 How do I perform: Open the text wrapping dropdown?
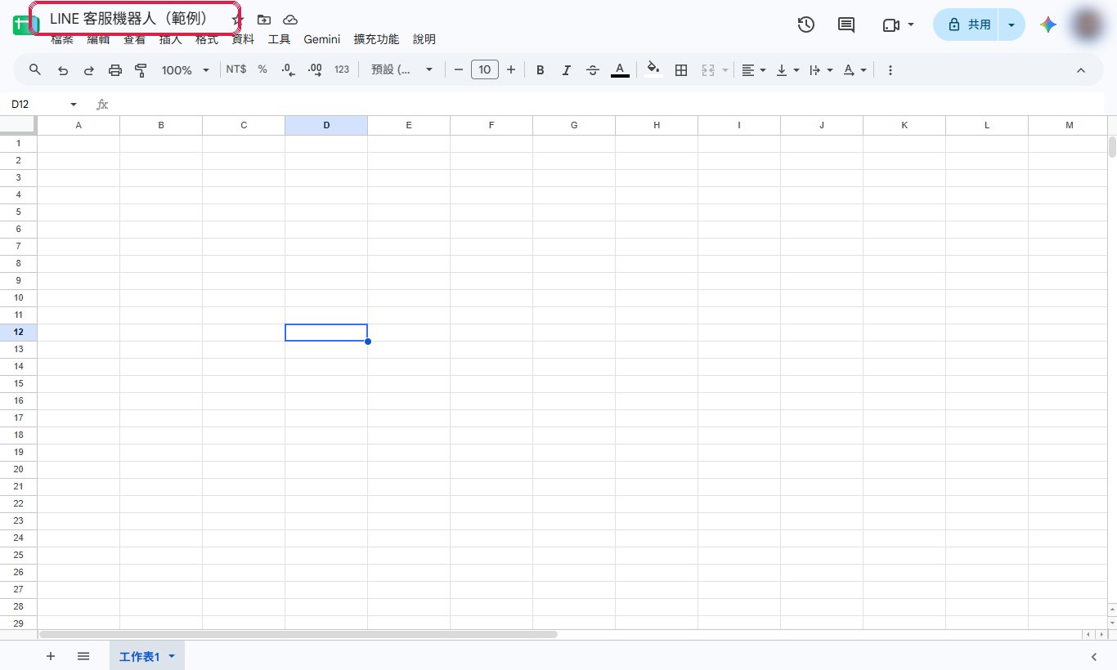tap(821, 70)
